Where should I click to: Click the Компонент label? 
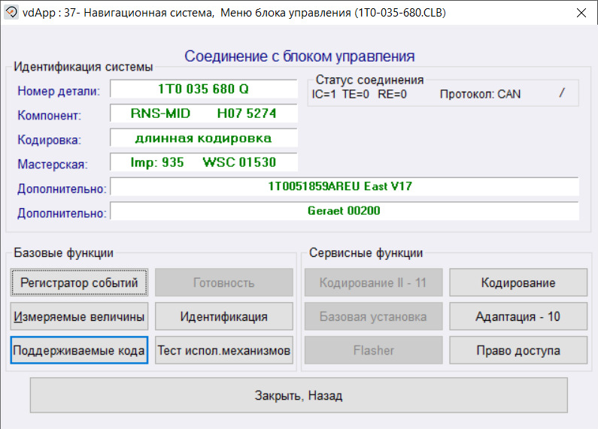pos(49,116)
